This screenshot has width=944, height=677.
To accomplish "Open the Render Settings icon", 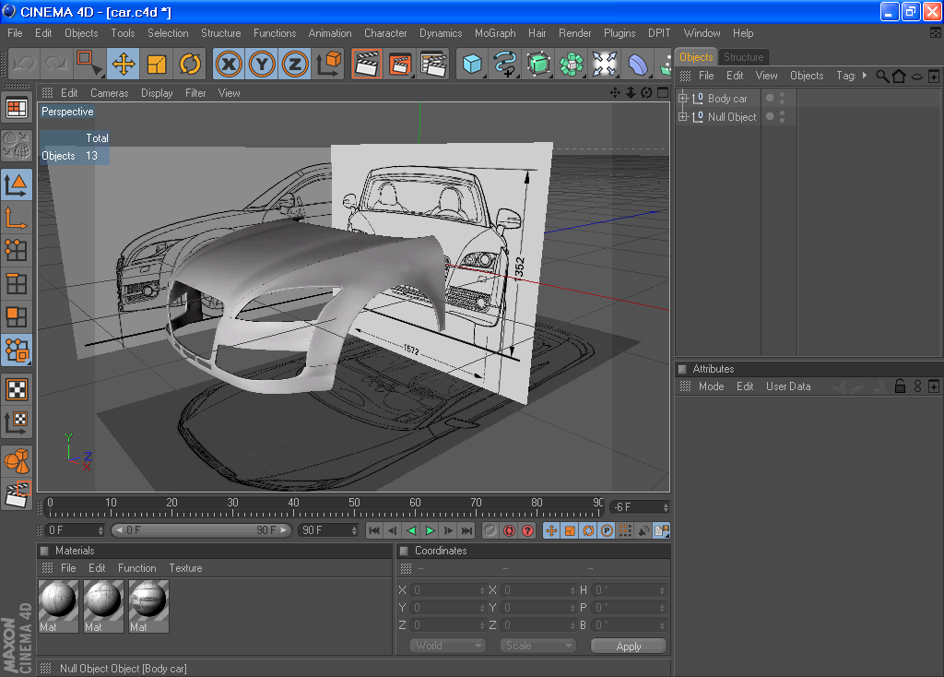I will [433, 64].
